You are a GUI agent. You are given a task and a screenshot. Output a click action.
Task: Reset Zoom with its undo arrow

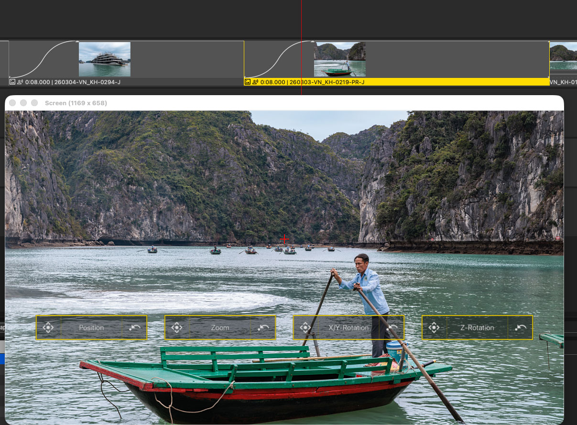click(x=263, y=328)
